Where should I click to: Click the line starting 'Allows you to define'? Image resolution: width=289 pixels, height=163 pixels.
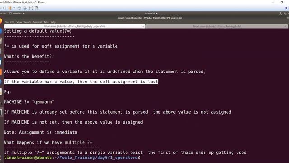(x=105, y=72)
